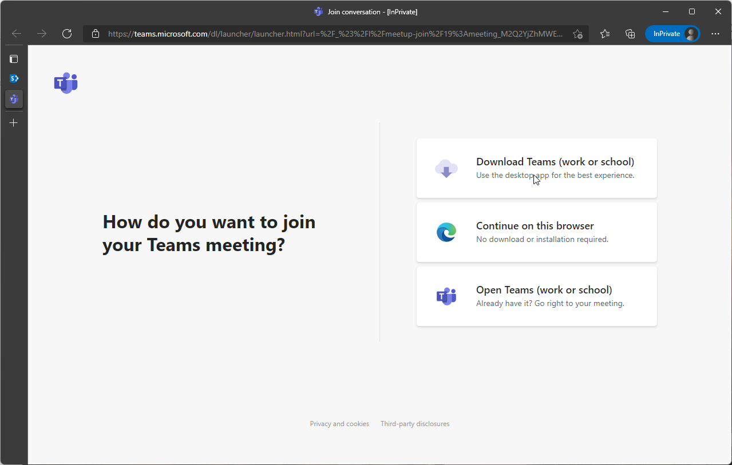
Task: Click the cloud download icon
Action: [x=446, y=169]
